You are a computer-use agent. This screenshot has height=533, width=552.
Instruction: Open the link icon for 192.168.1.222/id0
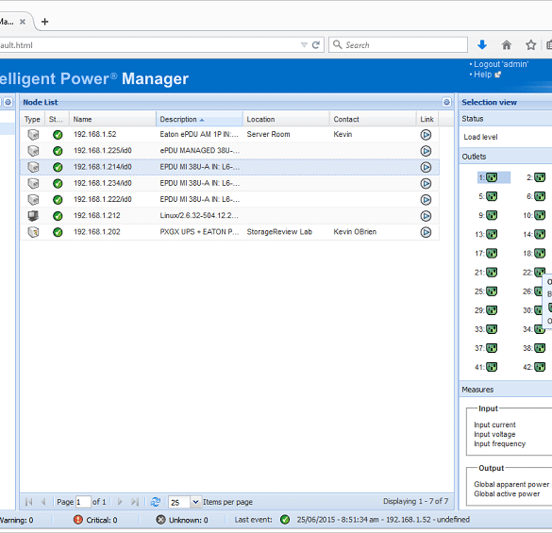click(x=426, y=200)
